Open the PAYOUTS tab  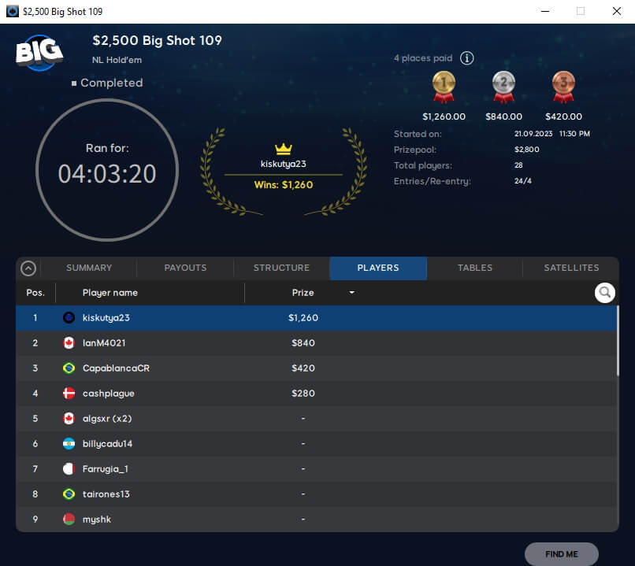(185, 268)
